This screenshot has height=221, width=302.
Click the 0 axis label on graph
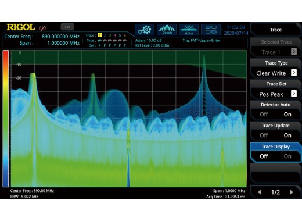pyautogui.click(x=20, y=52)
